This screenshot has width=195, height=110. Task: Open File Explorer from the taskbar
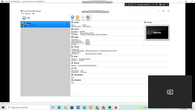(x=66, y=107)
